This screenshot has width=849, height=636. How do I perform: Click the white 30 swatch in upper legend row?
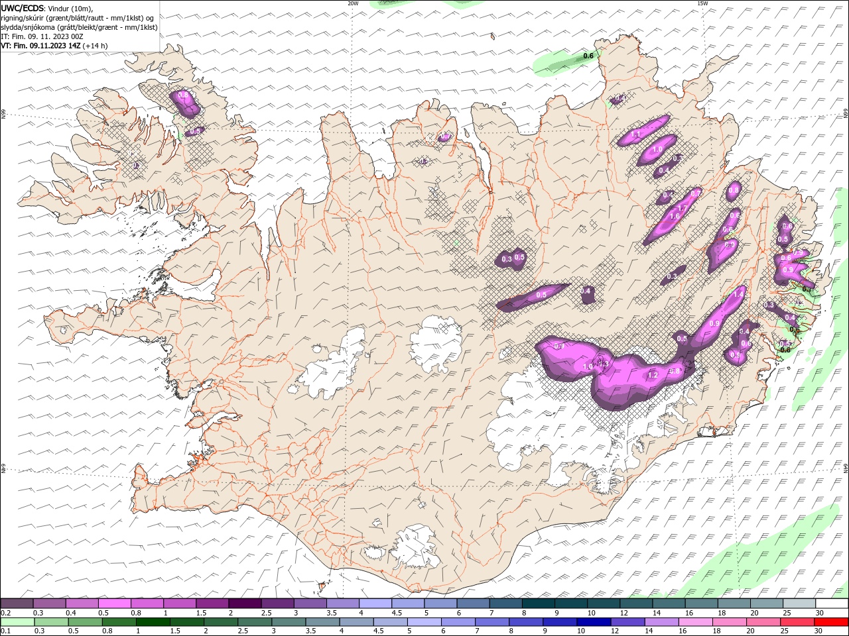(832, 604)
